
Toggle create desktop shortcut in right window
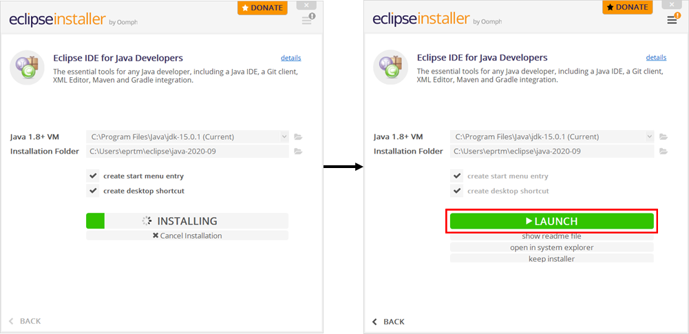click(457, 191)
